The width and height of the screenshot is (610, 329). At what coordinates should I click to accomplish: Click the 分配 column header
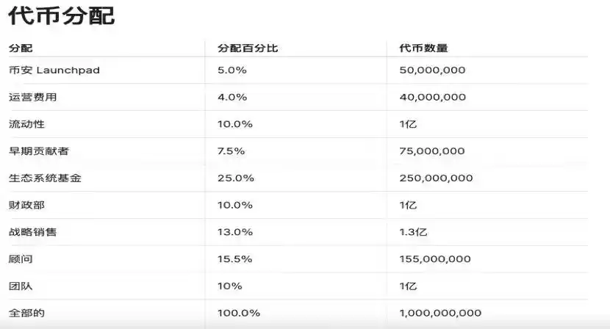[x=21, y=48]
